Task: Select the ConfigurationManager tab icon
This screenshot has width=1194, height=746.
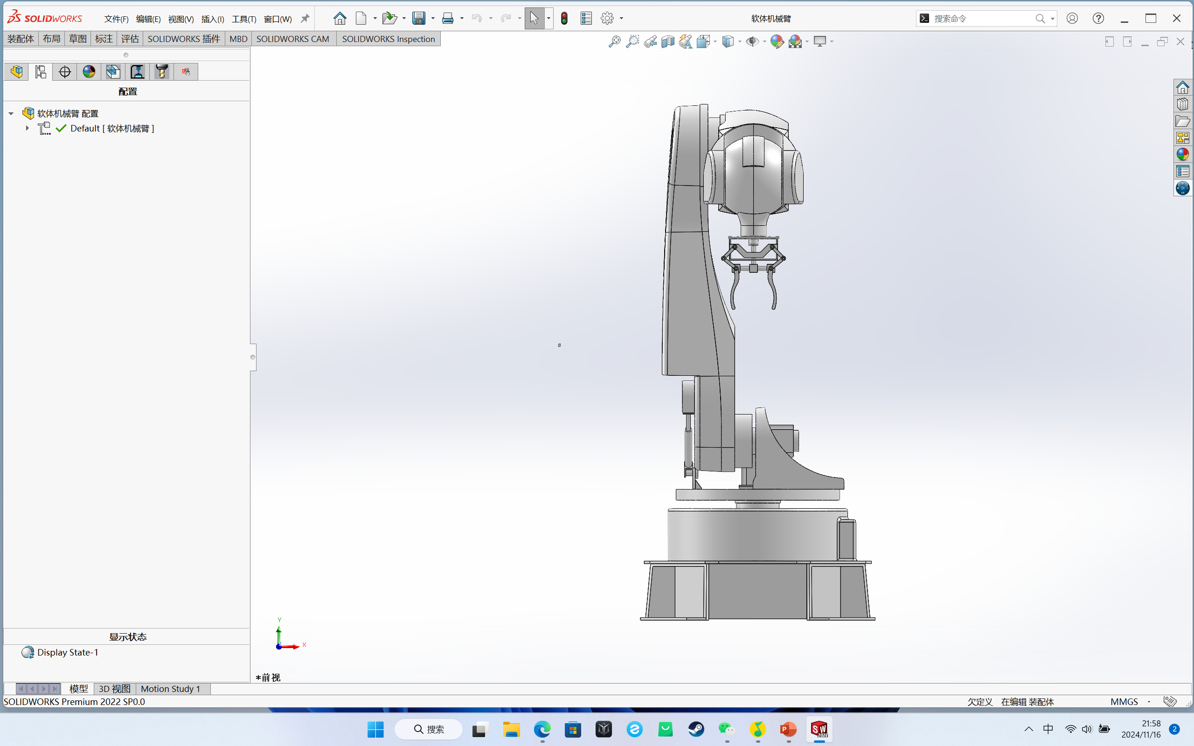Action: point(41,72)
